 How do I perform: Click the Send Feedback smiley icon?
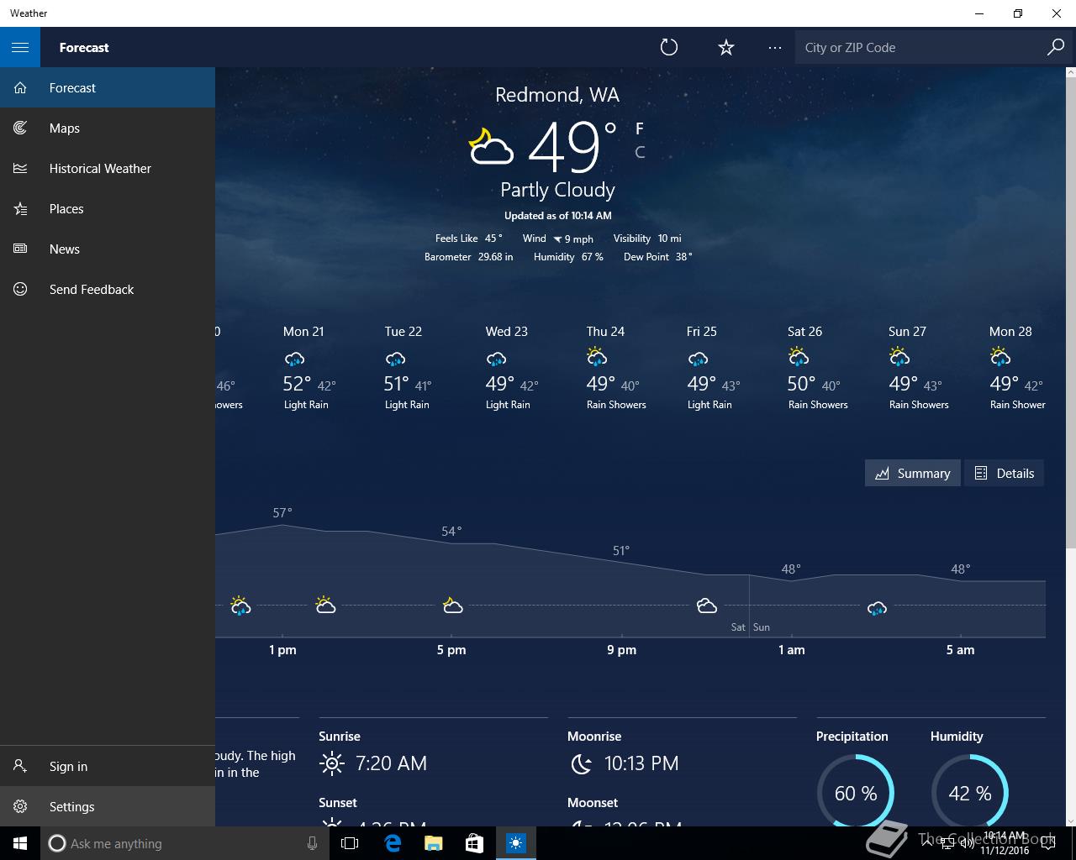pyautogui.click(x=20, y=289)
